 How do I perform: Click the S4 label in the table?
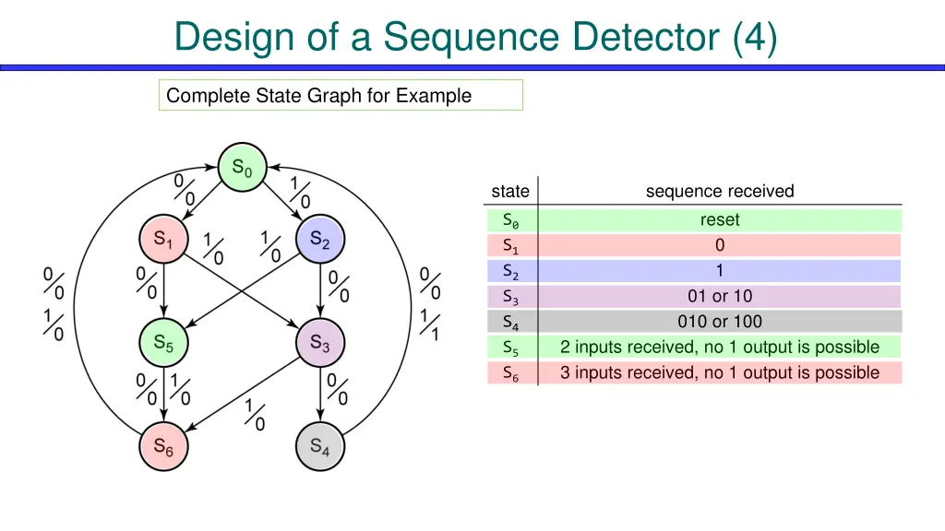click(511, 323)
